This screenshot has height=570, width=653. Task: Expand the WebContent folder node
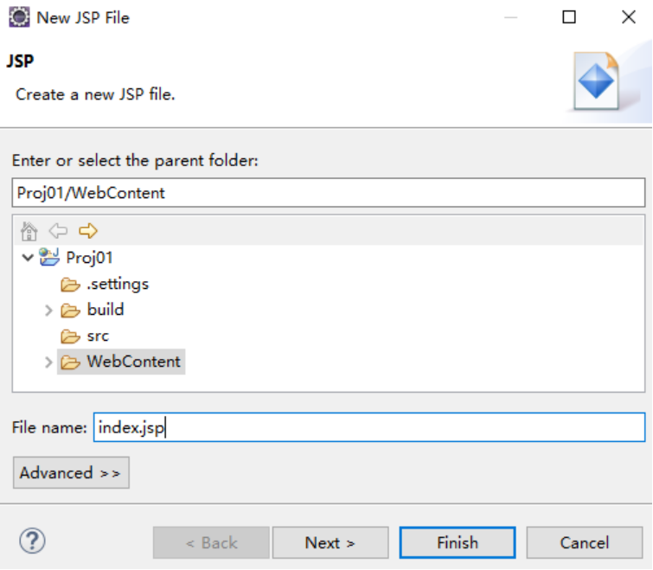(x=48, y=362)
